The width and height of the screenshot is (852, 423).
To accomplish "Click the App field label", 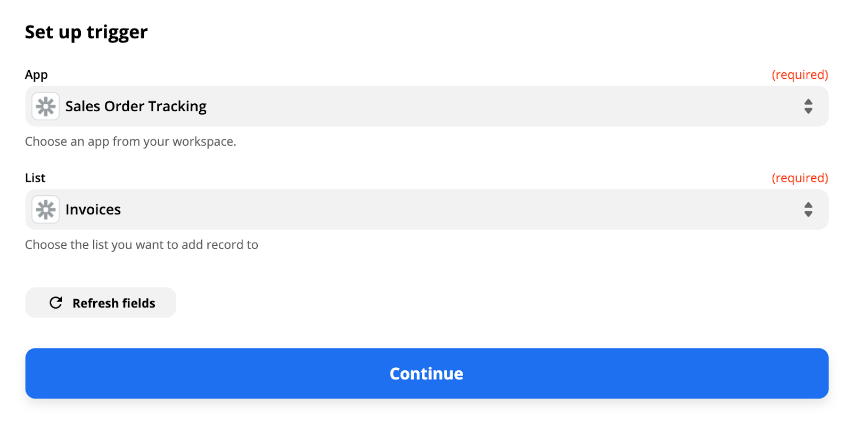I will pos(36,75).
